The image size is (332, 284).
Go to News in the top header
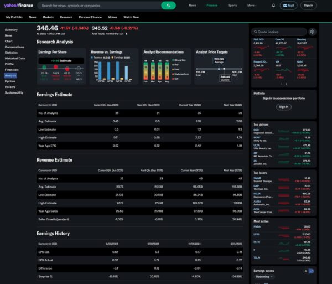(192, 6)
